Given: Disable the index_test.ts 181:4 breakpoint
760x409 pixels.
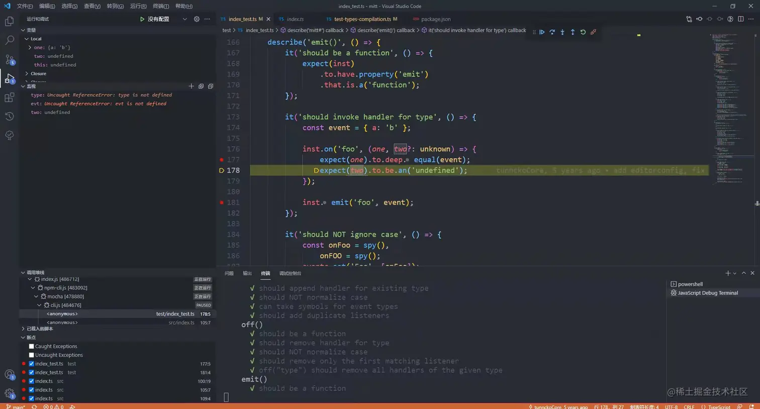Looking at the screenshot, I should 31,372.
